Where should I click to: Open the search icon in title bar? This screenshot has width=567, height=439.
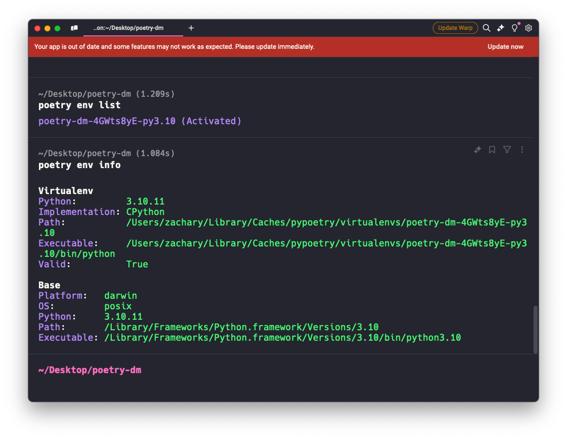click(x=486, y=28)
